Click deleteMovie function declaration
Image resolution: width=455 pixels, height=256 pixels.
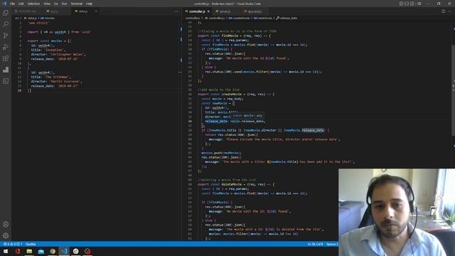[236, 184]
